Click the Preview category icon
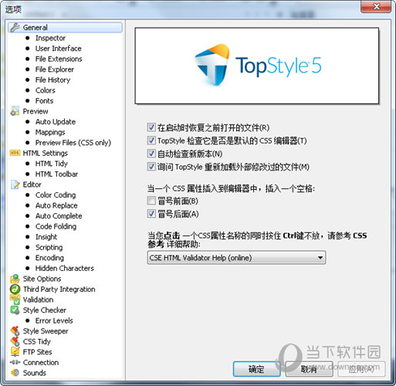This screenshot has width=396, height=386. coord(15,111)
